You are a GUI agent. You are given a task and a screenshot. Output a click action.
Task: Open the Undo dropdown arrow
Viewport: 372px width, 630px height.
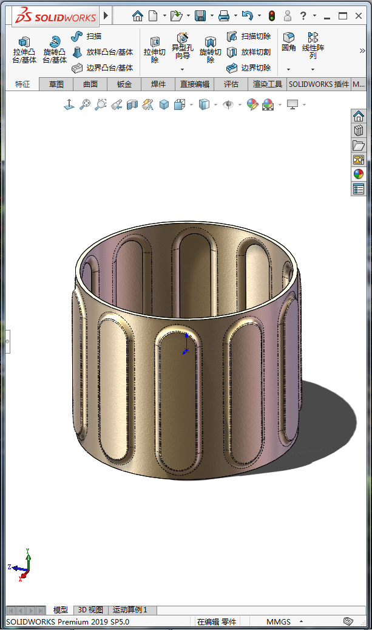coord(259,16)
